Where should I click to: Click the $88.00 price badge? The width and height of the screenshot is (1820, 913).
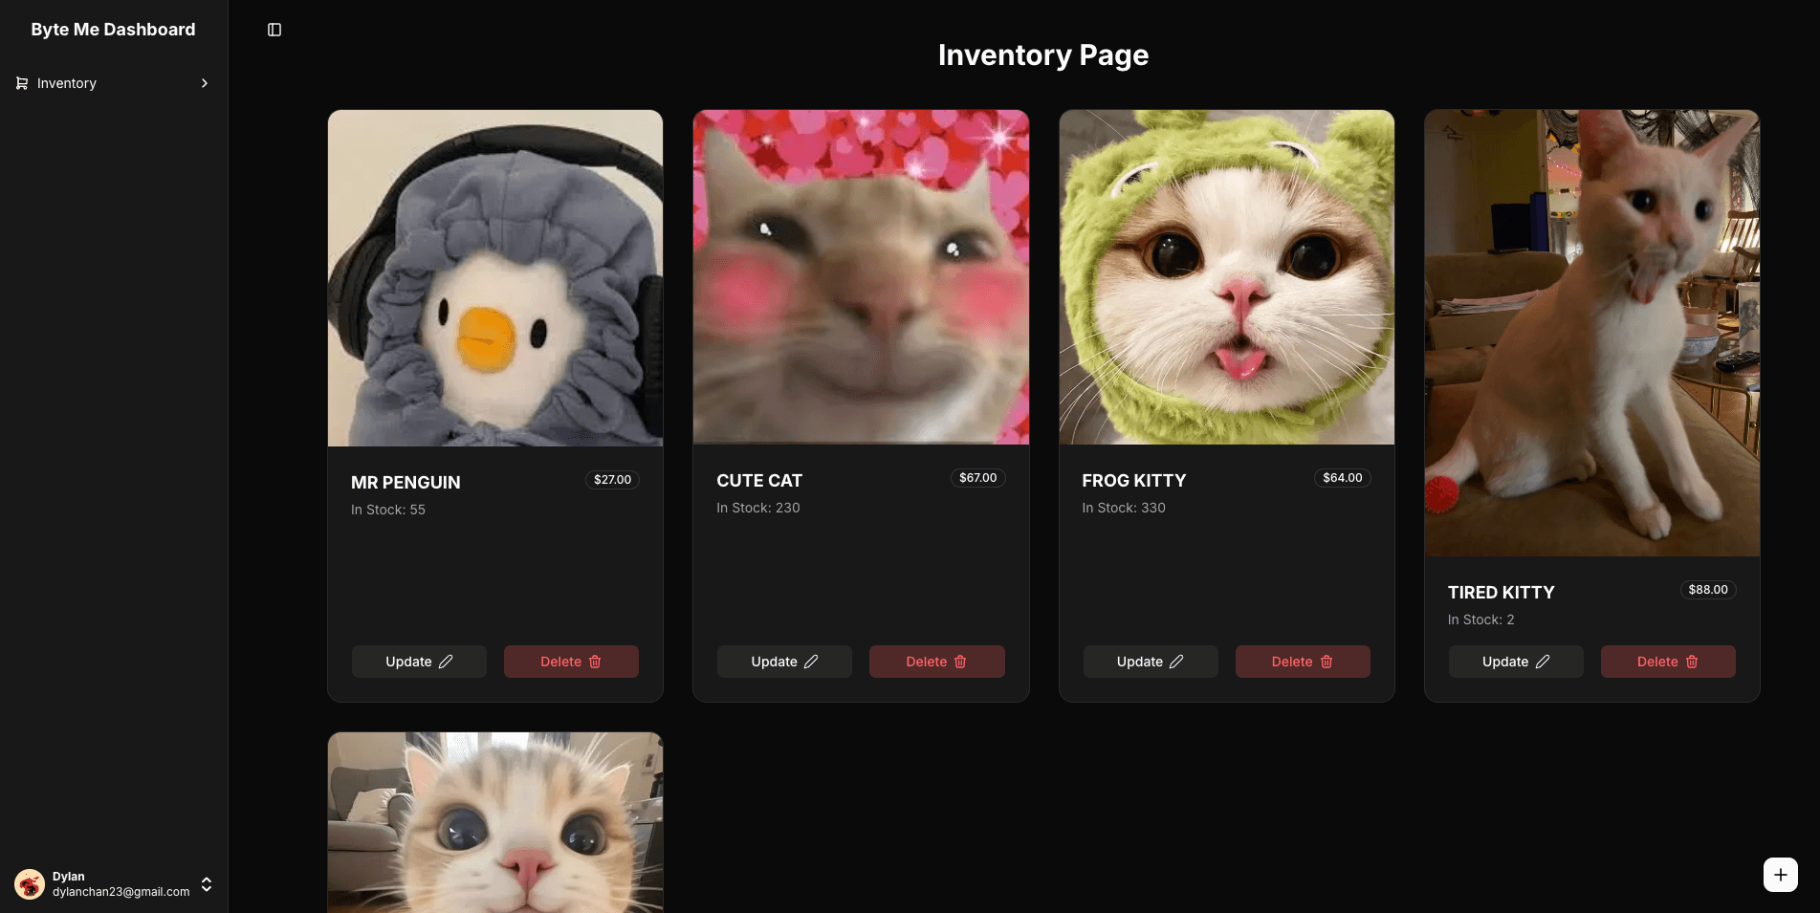click(1708, 590)
